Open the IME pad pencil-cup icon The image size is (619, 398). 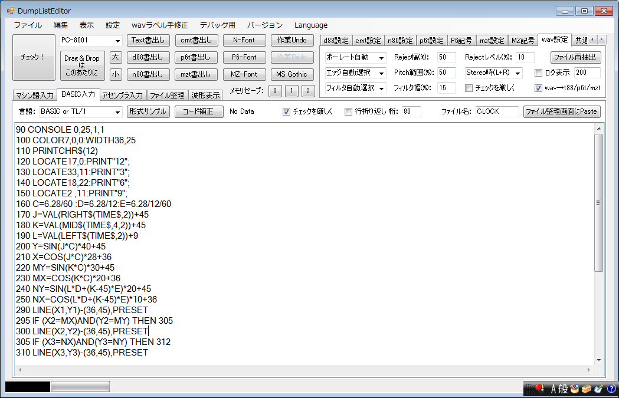pos(574,389)
